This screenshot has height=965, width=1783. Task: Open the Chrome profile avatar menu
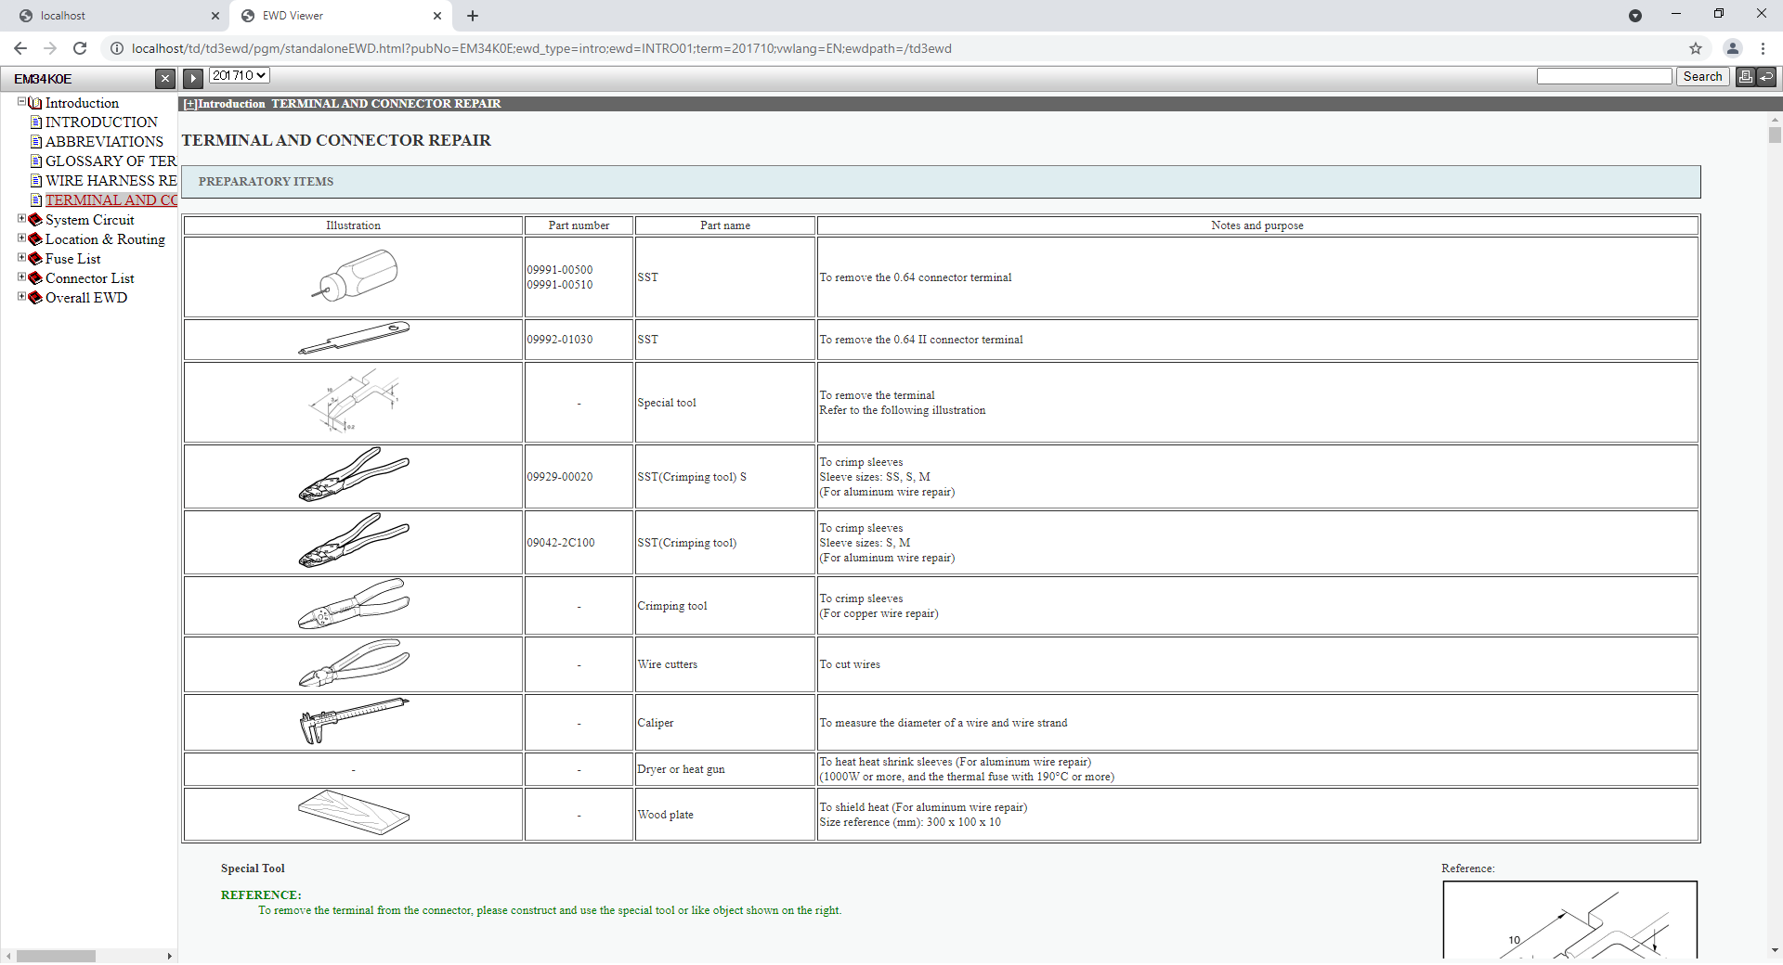(1732, 48)
